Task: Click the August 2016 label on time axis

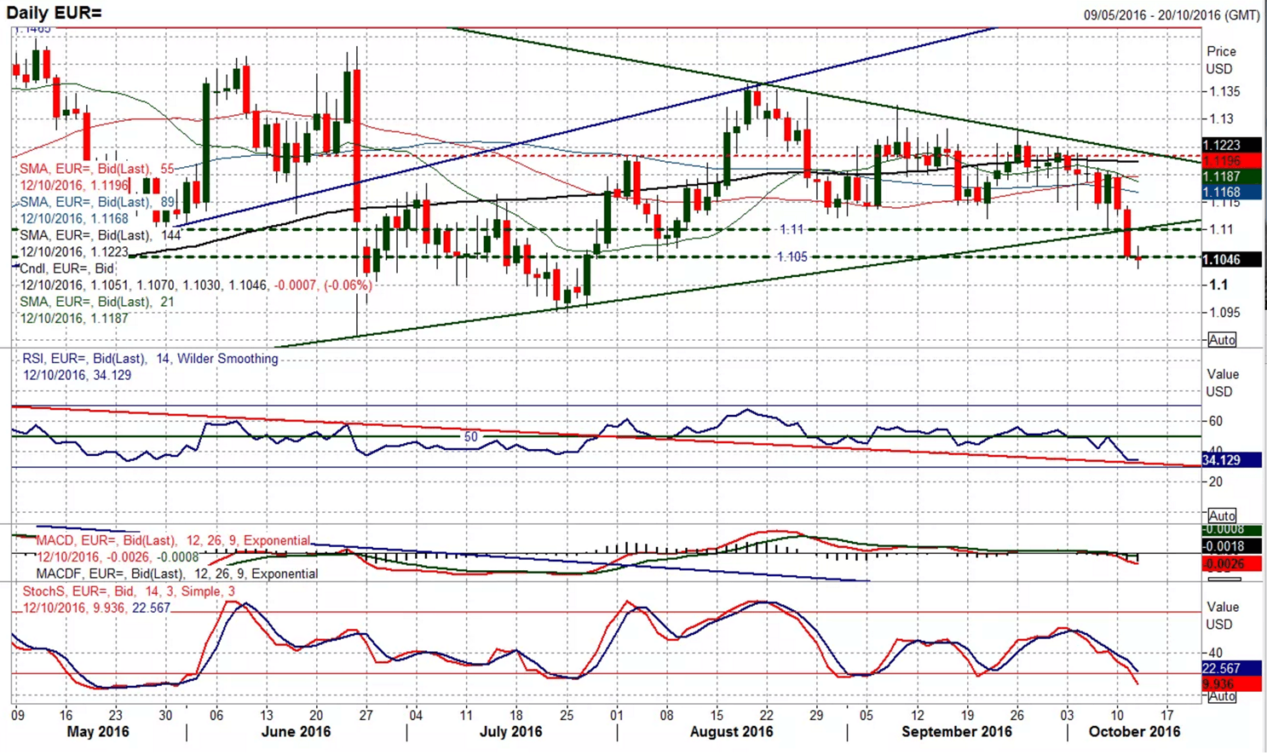Action: pyautogui.click(x=731, y=732)
